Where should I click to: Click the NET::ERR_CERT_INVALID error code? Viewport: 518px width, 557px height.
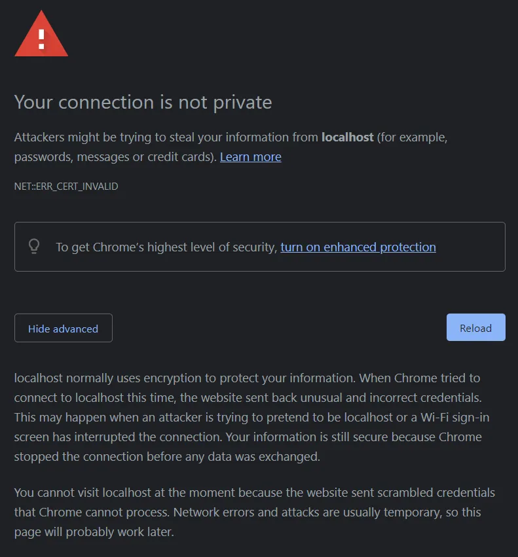tap(66, 187)
